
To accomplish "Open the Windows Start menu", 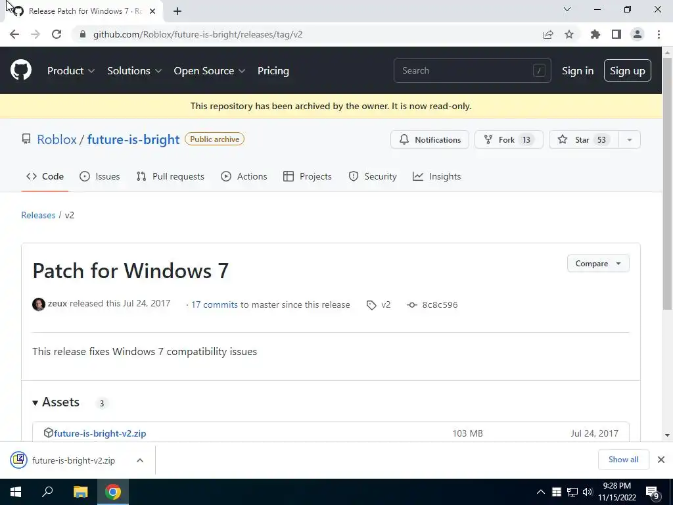I will coord(16,492).
